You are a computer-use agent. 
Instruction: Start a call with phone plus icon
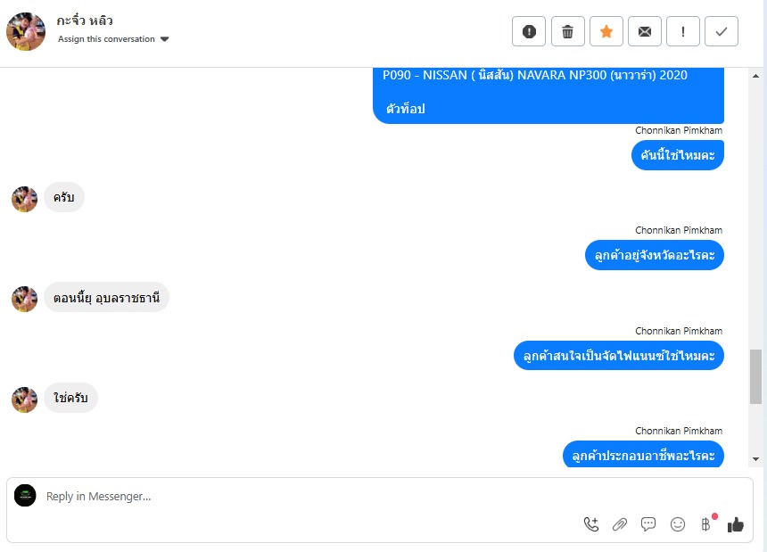[x=591, y=524]
